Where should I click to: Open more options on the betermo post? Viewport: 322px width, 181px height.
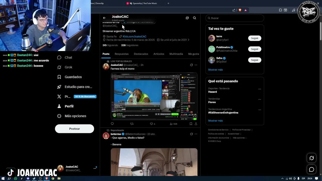click(196, 134)
